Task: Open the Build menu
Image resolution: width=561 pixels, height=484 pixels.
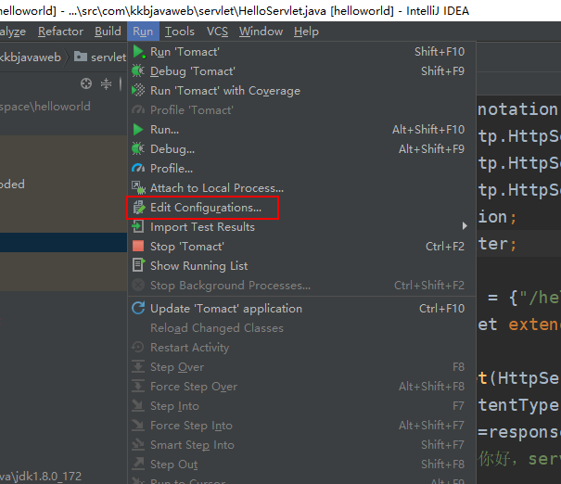Action: (108, 32)
